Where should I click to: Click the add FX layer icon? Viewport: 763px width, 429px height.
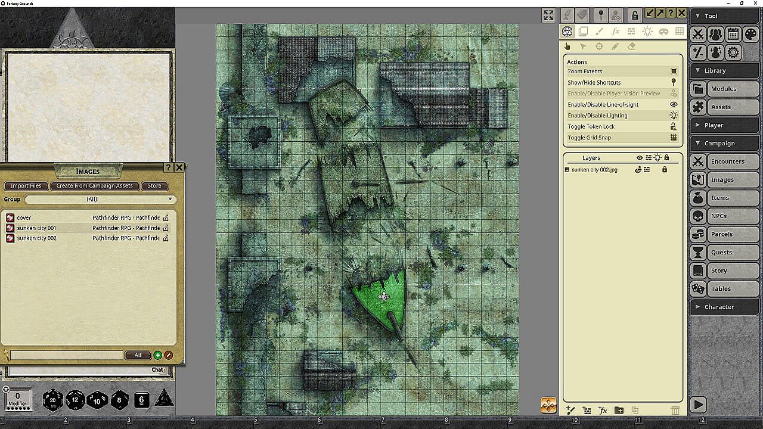(603, 410)
